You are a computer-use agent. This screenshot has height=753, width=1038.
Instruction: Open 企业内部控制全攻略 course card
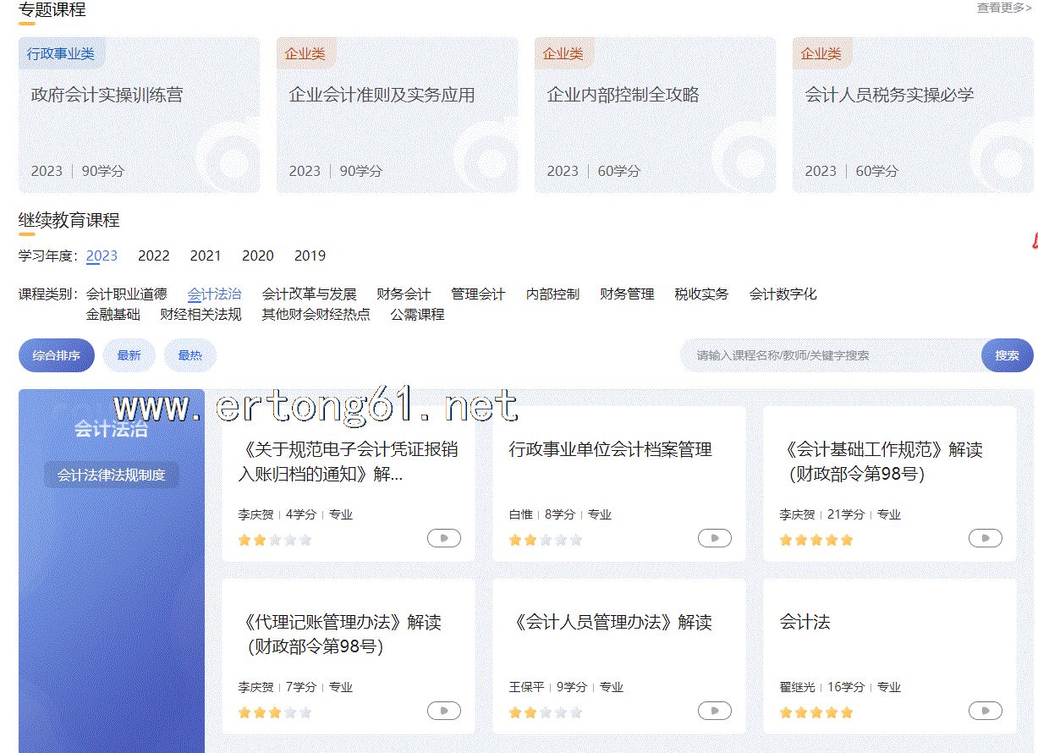click(655, 115)
